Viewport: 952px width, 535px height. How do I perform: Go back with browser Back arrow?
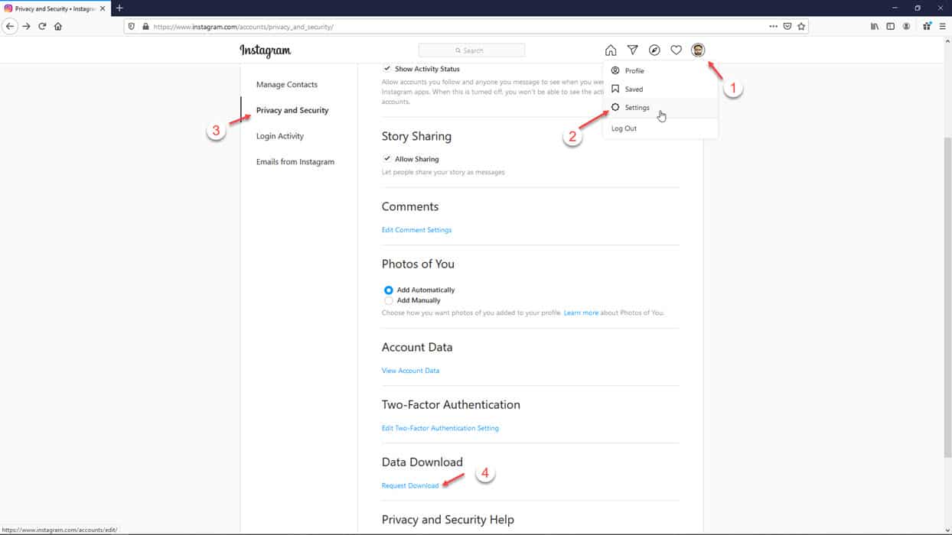point(10,26)
